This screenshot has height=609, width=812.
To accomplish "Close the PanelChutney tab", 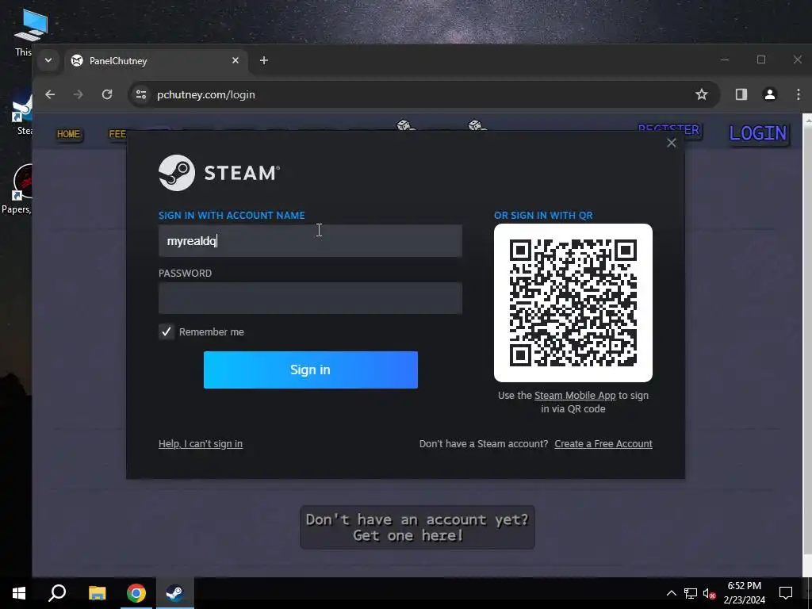I will [235, 60].
